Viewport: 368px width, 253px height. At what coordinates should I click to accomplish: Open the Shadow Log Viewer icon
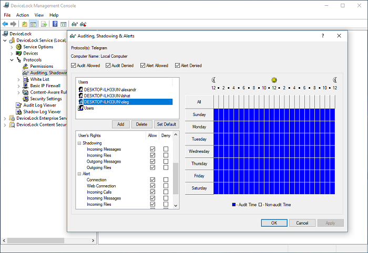(x=18, y=112)
